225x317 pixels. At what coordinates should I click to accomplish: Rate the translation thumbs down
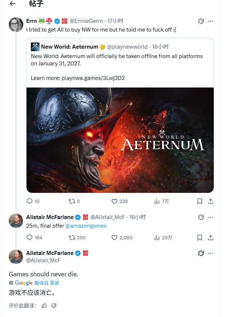(54, 306)
